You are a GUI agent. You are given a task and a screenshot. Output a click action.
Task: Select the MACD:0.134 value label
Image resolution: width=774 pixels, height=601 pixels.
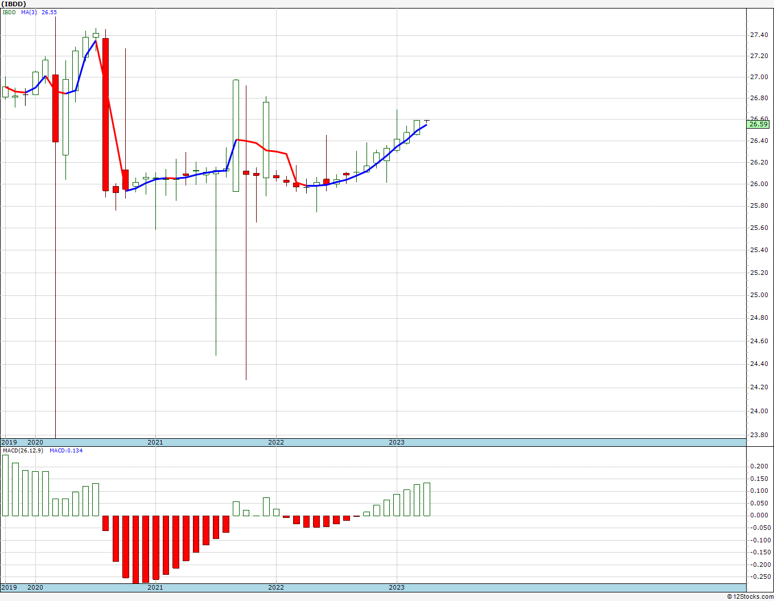pyautogui.click(x=66, y=451)
